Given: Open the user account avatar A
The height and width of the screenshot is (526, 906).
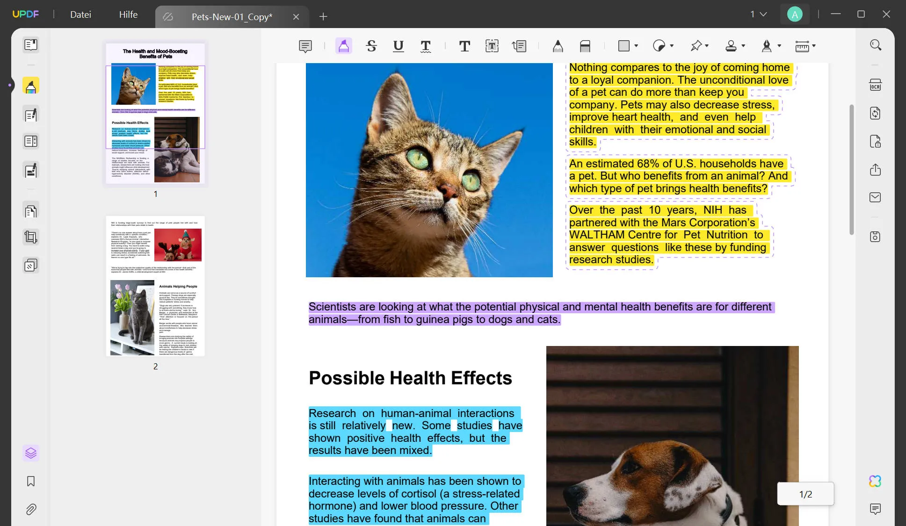Looking at the screenshot, I should 795,14.
